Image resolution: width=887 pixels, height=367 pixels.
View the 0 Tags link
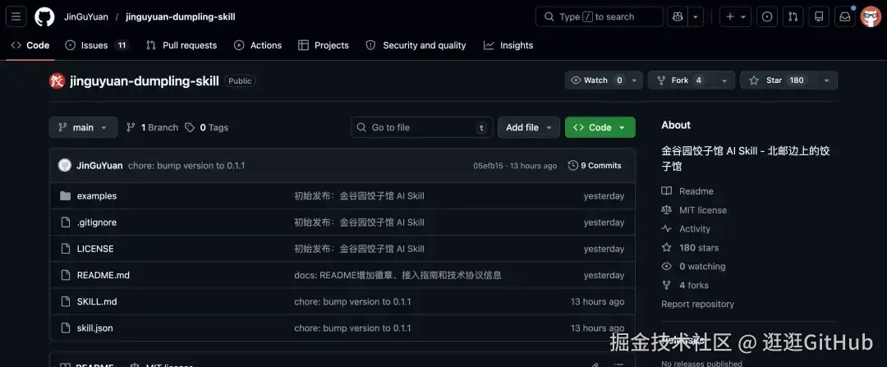point(206,127)
